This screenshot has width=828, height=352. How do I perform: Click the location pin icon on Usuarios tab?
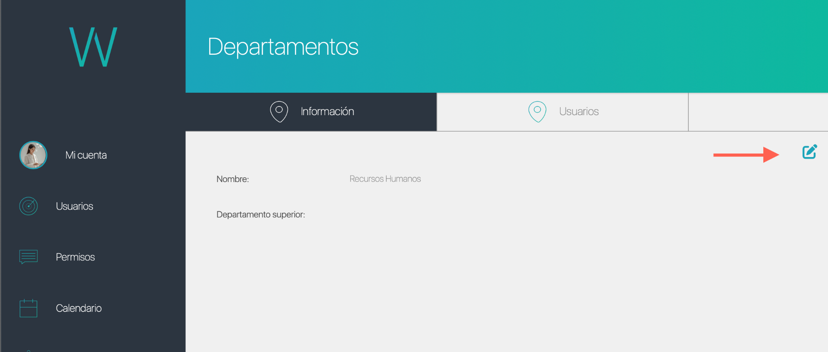537,112
